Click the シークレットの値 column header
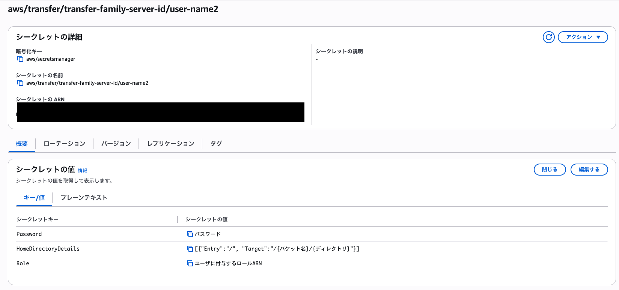The height and width of the screenshot is (290, 619). point(206,219)
